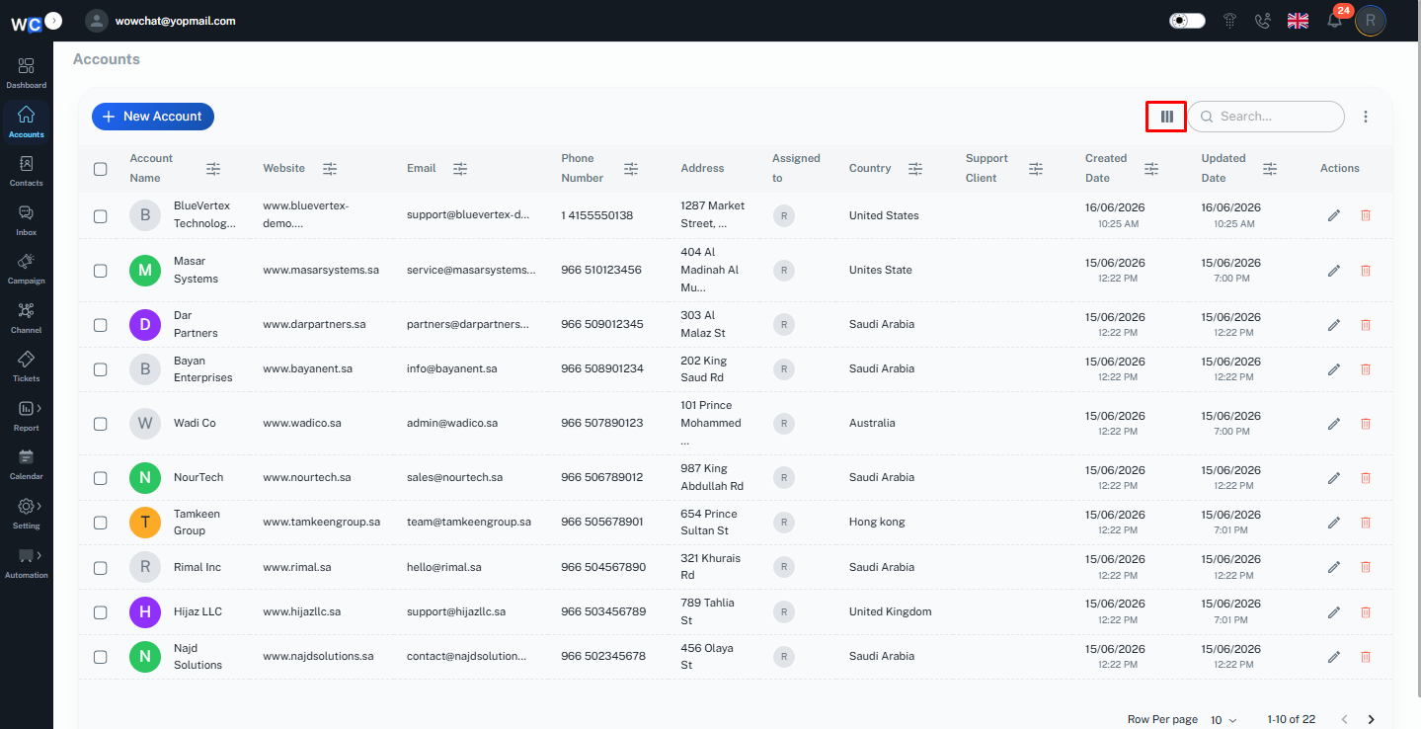Open the notifications bell

point(1334,20)
